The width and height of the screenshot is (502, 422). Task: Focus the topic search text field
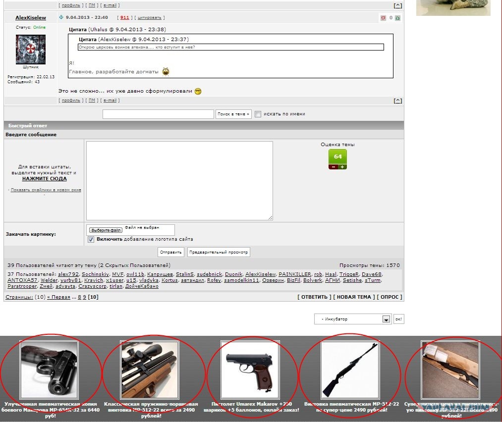coord(158,114)
